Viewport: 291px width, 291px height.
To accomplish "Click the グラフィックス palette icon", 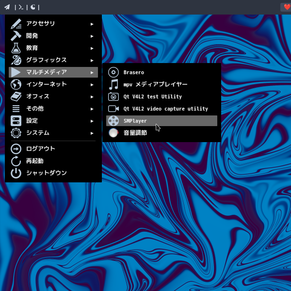I will (x=16, y=60).
